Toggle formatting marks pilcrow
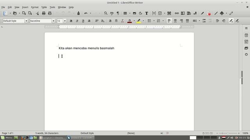This screenshot has height=140, width=250. point(118,13)
